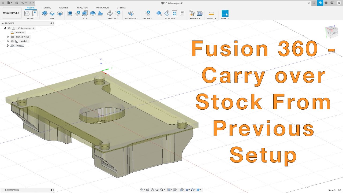Open the MANAGE dropdown menu
Image resolution: width=343 pixels, height=193 pixels.
tap(195, 18)
